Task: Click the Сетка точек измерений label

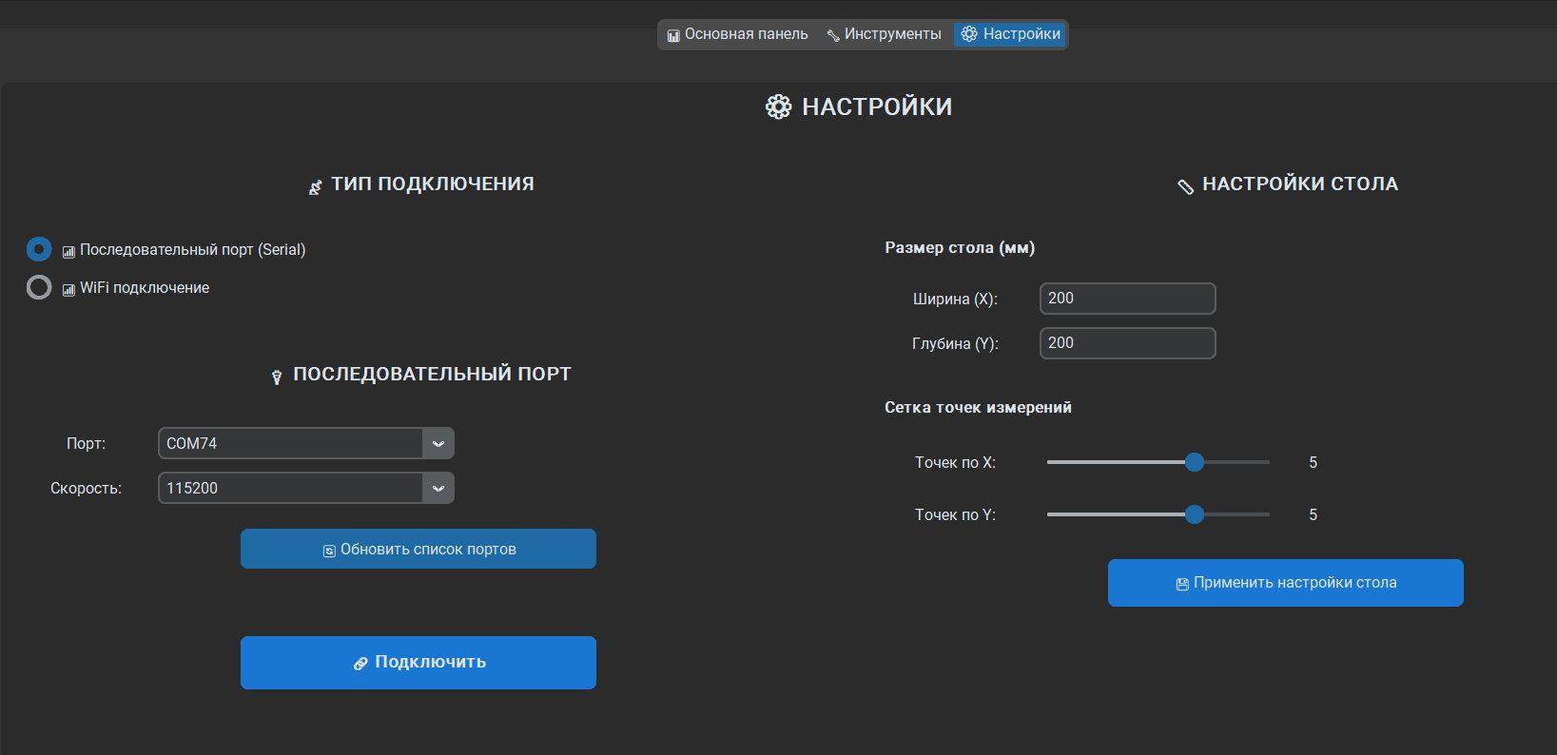Action: (978, 407)
